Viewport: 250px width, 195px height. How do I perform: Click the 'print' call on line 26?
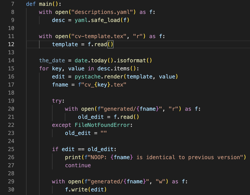tap(73, 157)
